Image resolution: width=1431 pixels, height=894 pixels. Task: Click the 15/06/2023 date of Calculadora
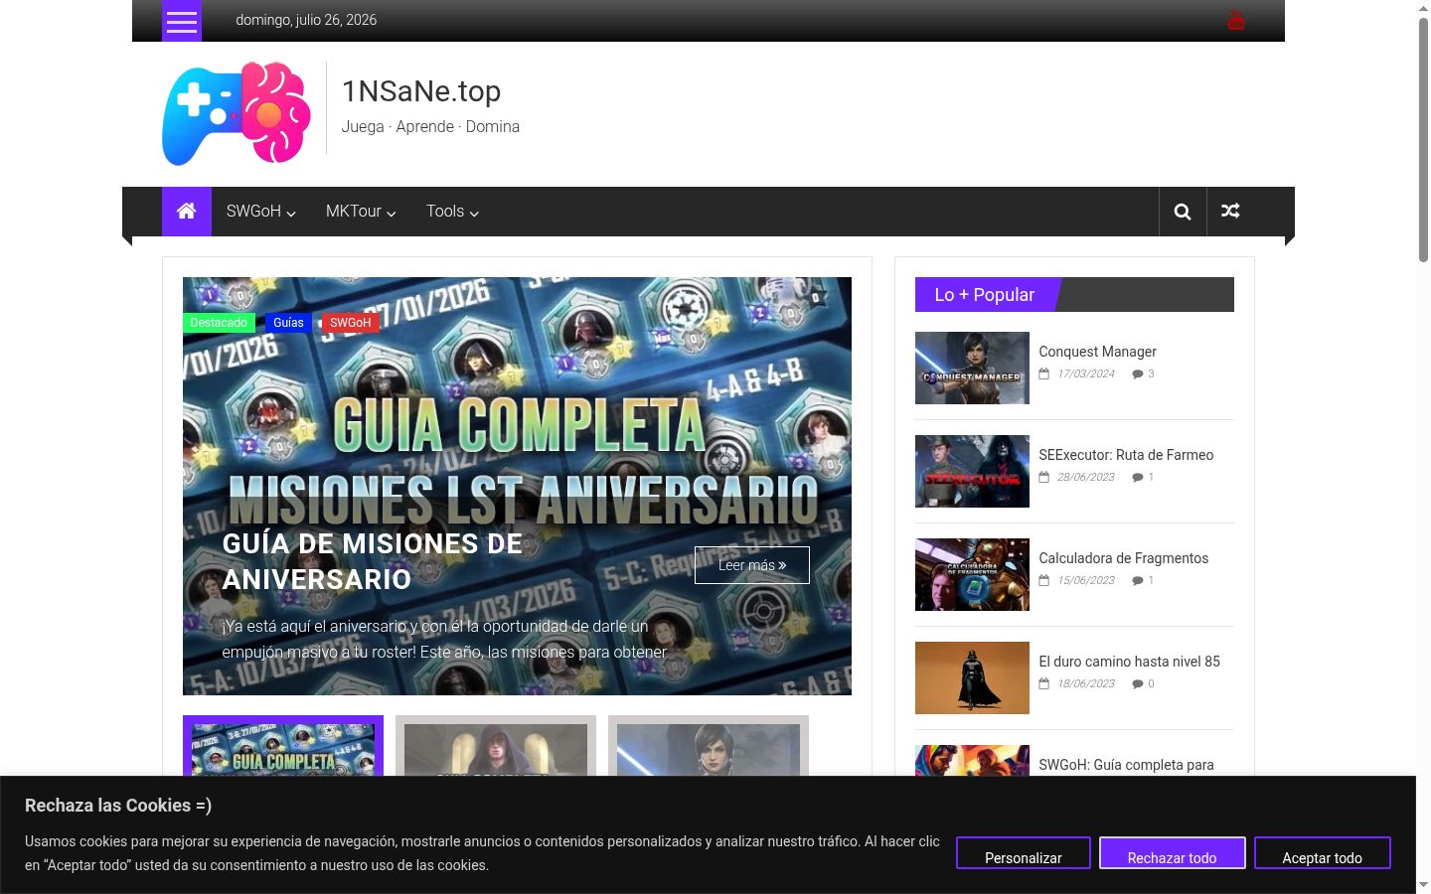[x=1086, y=581]
